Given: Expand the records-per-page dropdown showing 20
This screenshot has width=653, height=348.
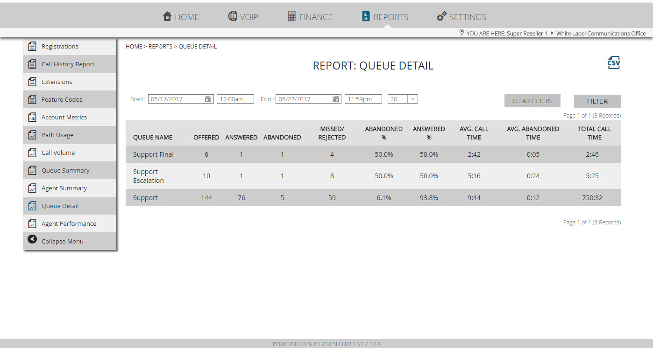Looking at the screenshot, I should coord(403,99).
